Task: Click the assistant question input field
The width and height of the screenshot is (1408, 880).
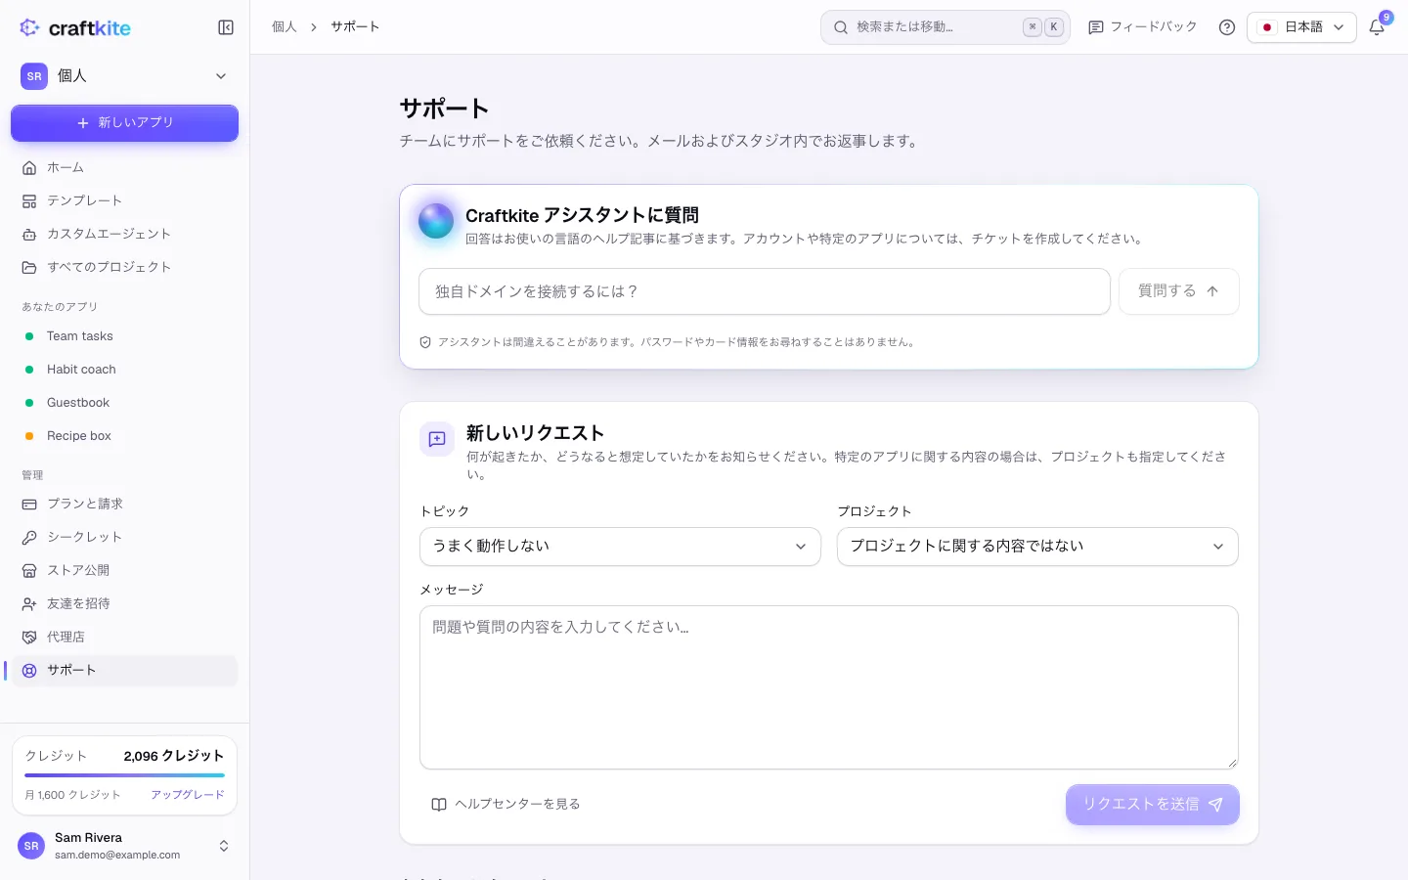Action: pos(765,291)
